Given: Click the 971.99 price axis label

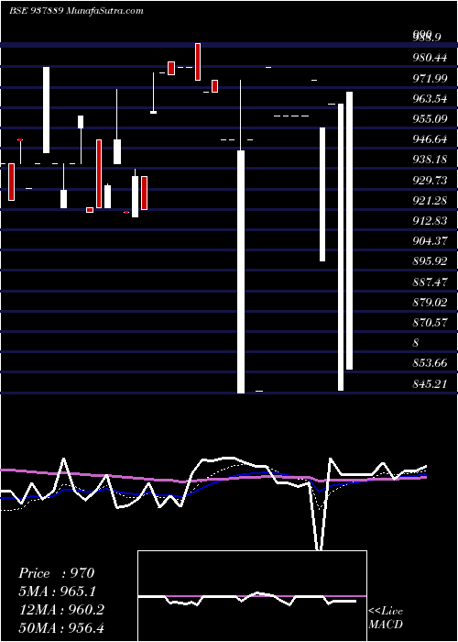Looking at the screenshot, I should click(x=430, y=79).
